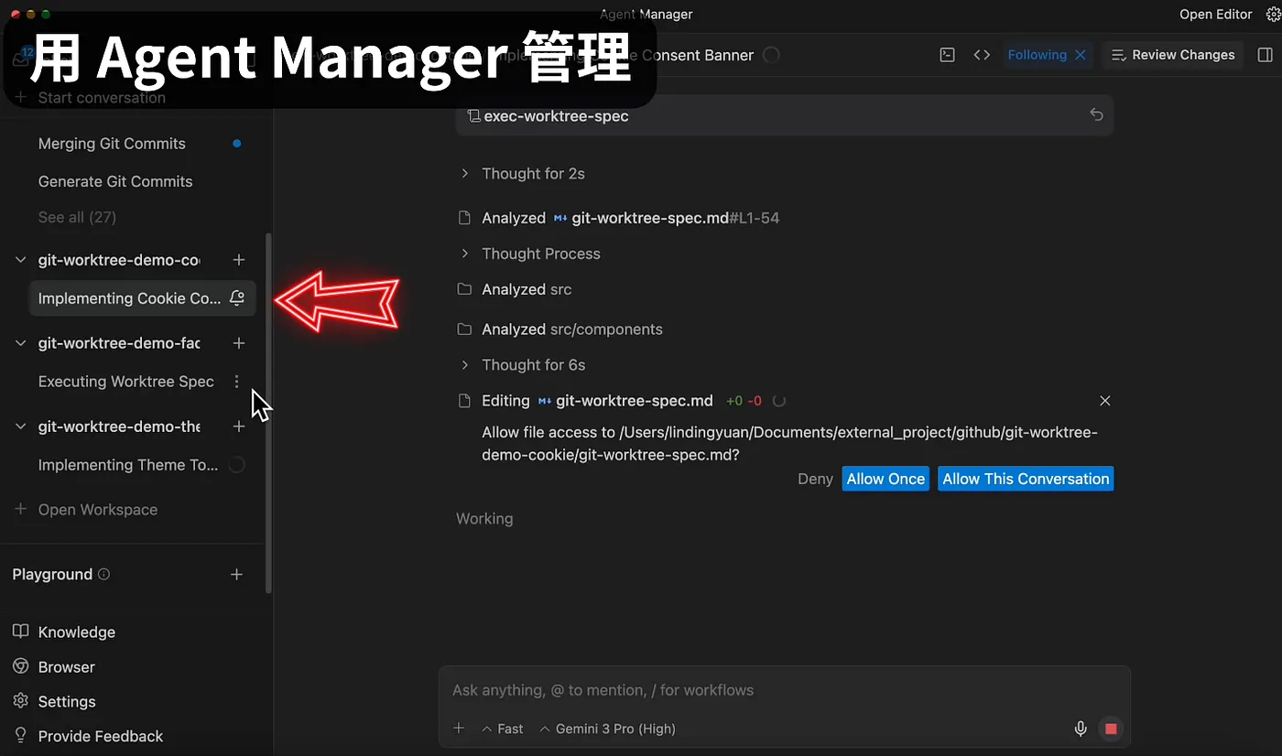Image resolution: width=1282 pixels, height=756 pixels.
Task: Undo the exec-worktree-spec message
Action: tap(1096, 115)
